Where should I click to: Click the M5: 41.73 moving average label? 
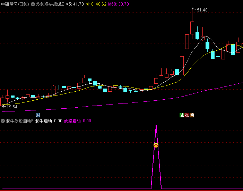point(75,4)
